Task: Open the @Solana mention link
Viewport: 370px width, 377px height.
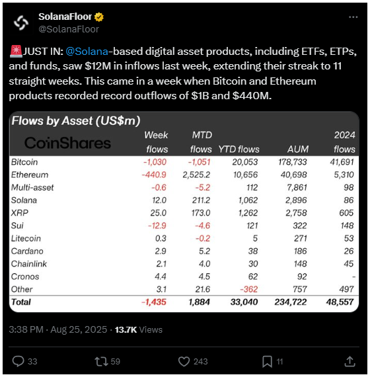Action: pyautogui.click(x=87, y=52)
